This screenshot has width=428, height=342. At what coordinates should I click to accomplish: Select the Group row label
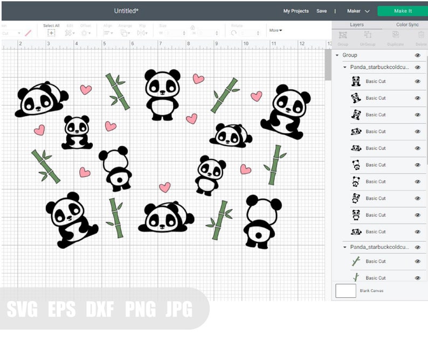click(350, 55)
